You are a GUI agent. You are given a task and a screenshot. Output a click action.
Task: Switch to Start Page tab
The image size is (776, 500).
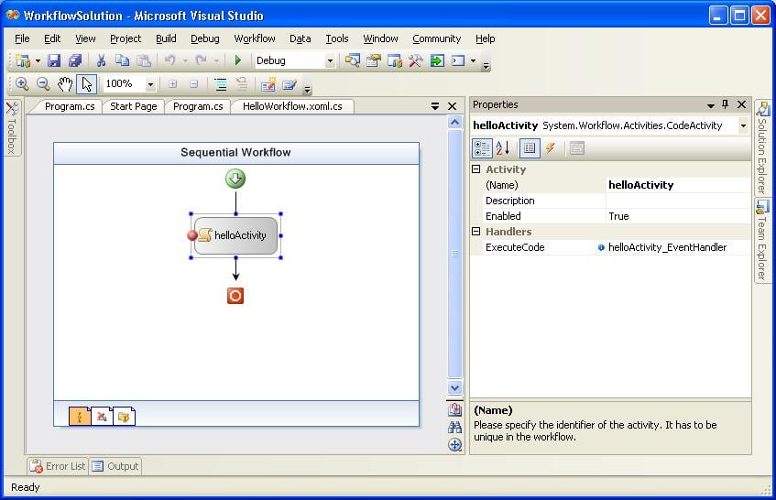pos(133,106)
